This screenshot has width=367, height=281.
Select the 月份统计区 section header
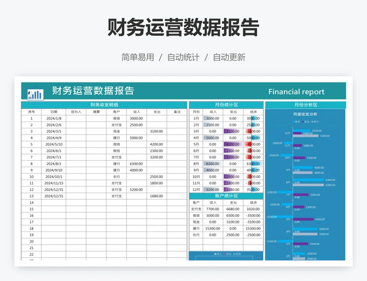point(226,105)
